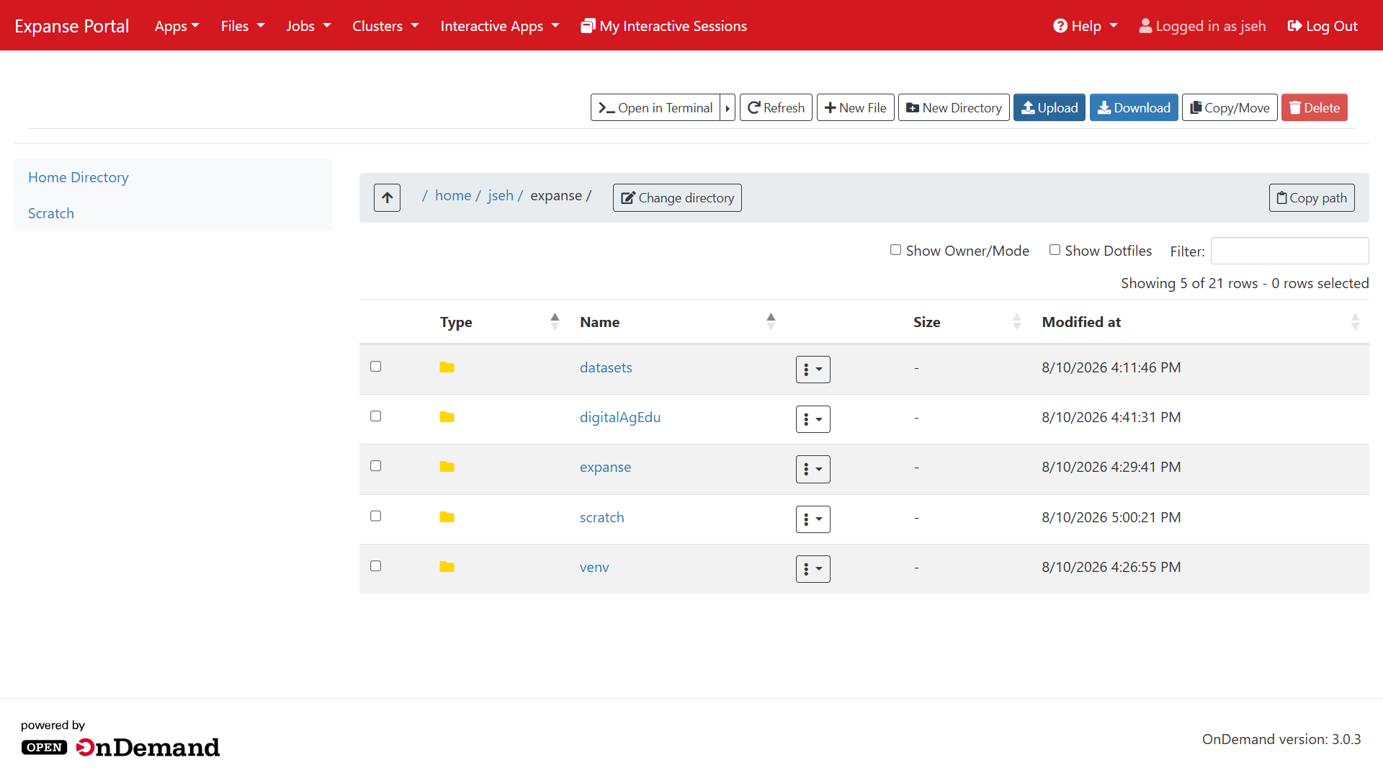Image resolution: width=1383 pixels, height=778 pixels.
Task: Open the Expanse Portal home page
Action: pos(72,26)
